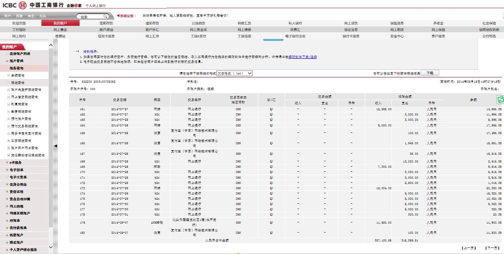Click the 下一页 next page link
The image size is (504, 254).
coord(492,247)
